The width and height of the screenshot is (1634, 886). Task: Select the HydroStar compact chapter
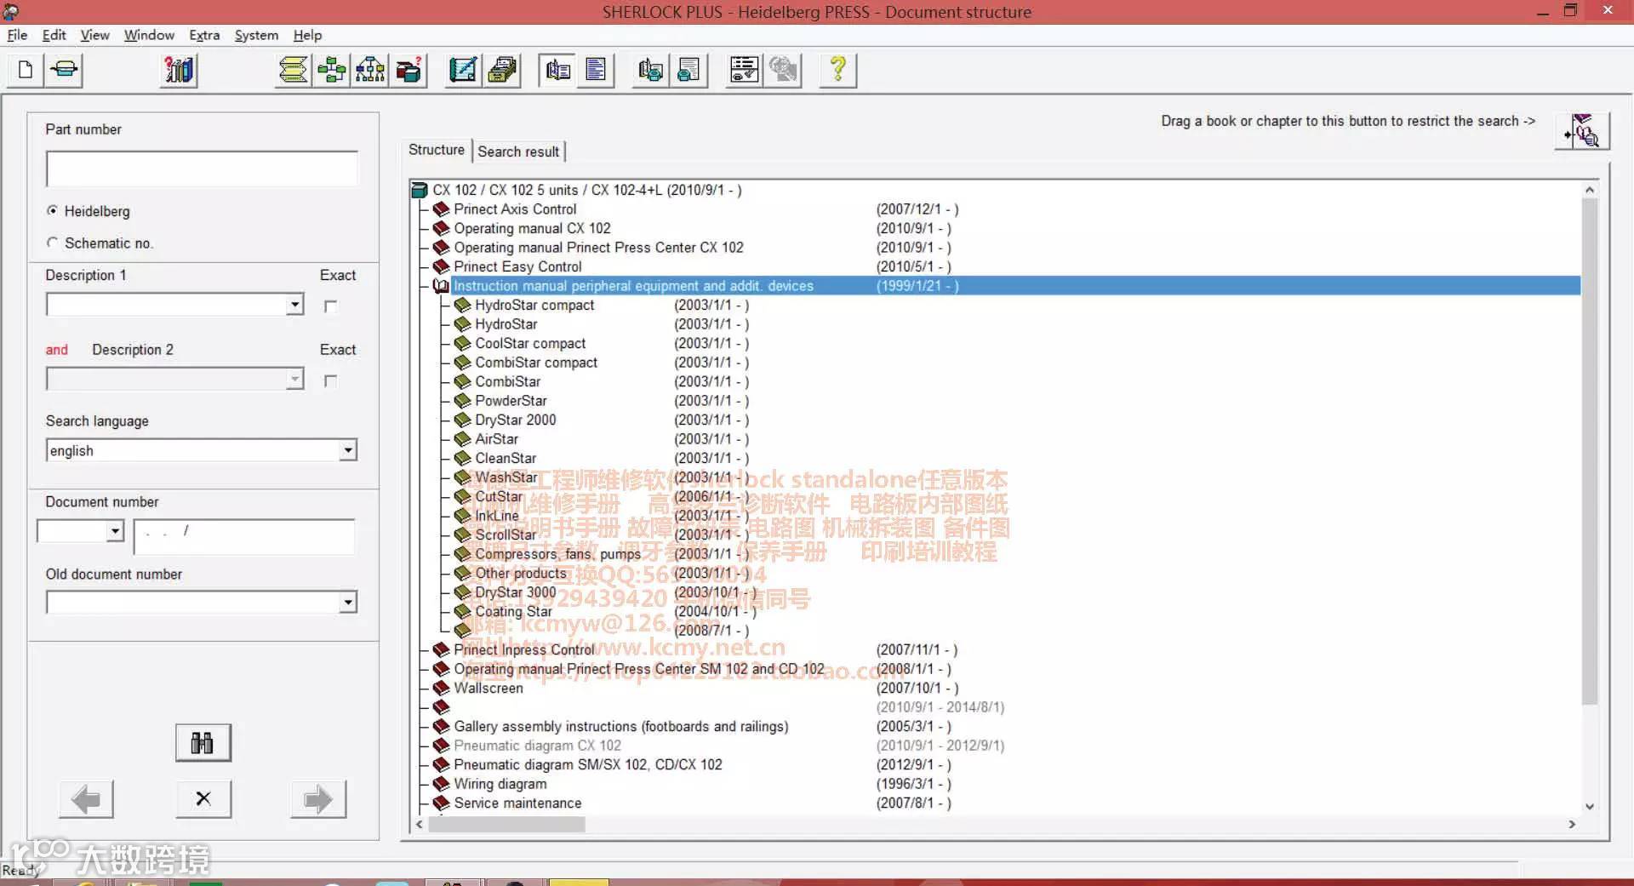pos(534,305)
